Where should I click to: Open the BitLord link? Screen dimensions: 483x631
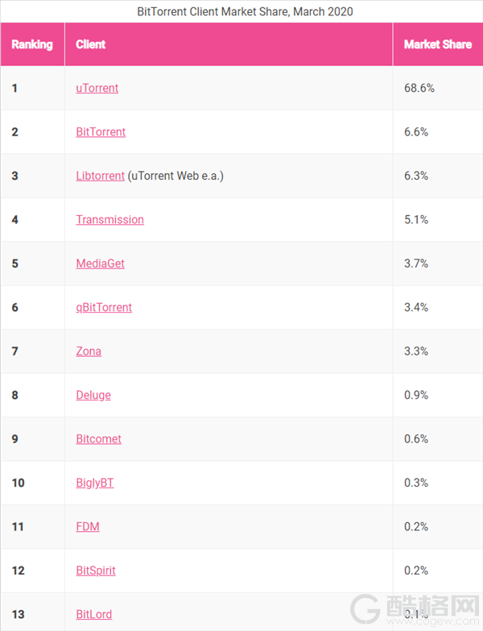(x=93, y=615)
